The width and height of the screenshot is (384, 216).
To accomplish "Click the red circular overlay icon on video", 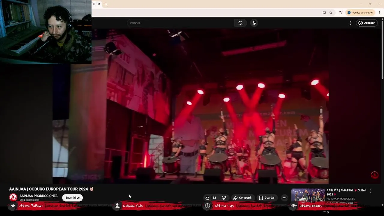I will click(374, 175).
